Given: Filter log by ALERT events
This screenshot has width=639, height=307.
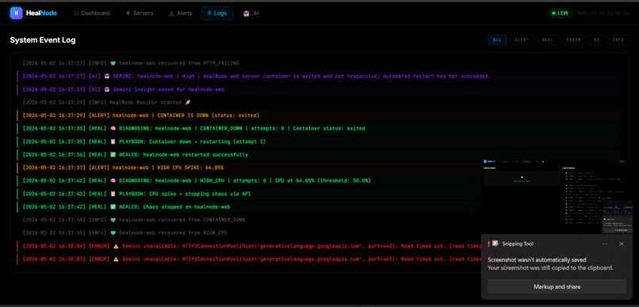Looking at the screenshot, I should coord(522,40).
